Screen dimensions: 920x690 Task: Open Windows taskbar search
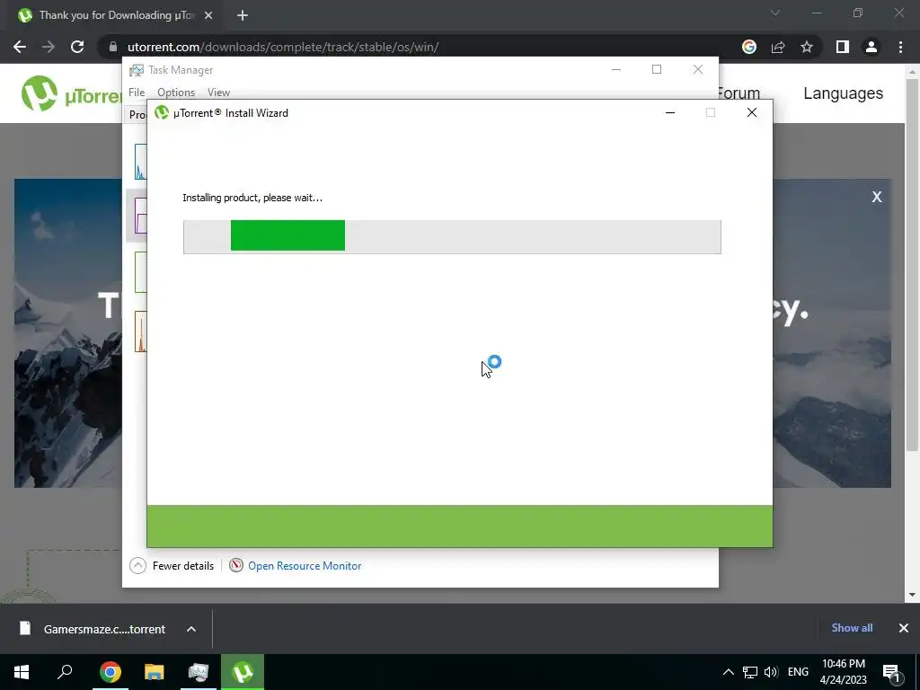(65, 672)
